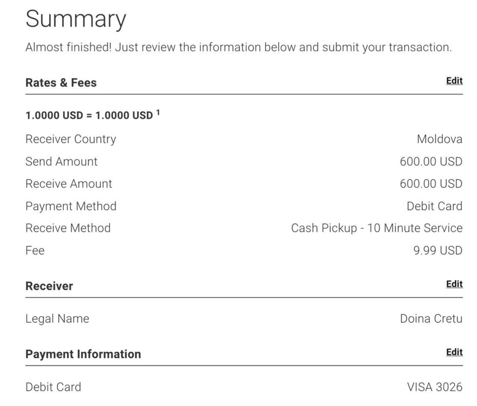The height and width of the screenshot is (406, 477).
Task: Click the Summary page heading
Action: click(75, 19)
